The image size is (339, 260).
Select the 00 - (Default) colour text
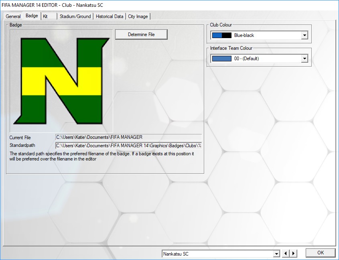(x=246, y=59)
